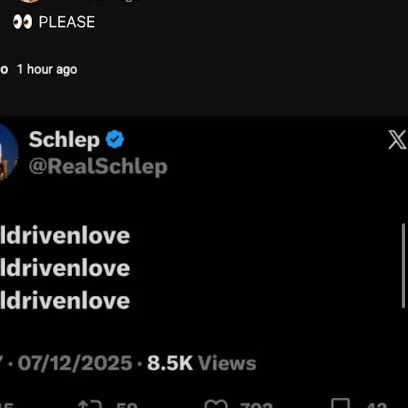The height and width of the screenshot is (408, 408).
Task: Click the tweet's vertical scrollbar
Action: 404,265
